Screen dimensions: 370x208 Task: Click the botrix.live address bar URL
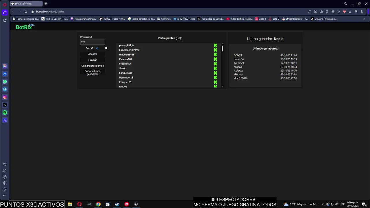pyautogui.click(x=50, y=12)
